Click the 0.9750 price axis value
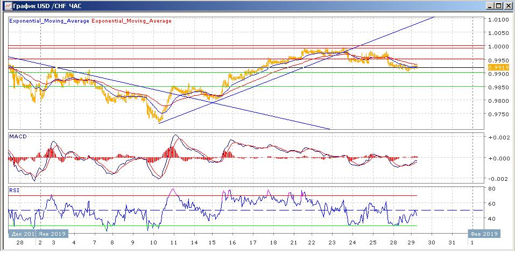This screenshot has width=515, height=253. click(x=498, y=114)
